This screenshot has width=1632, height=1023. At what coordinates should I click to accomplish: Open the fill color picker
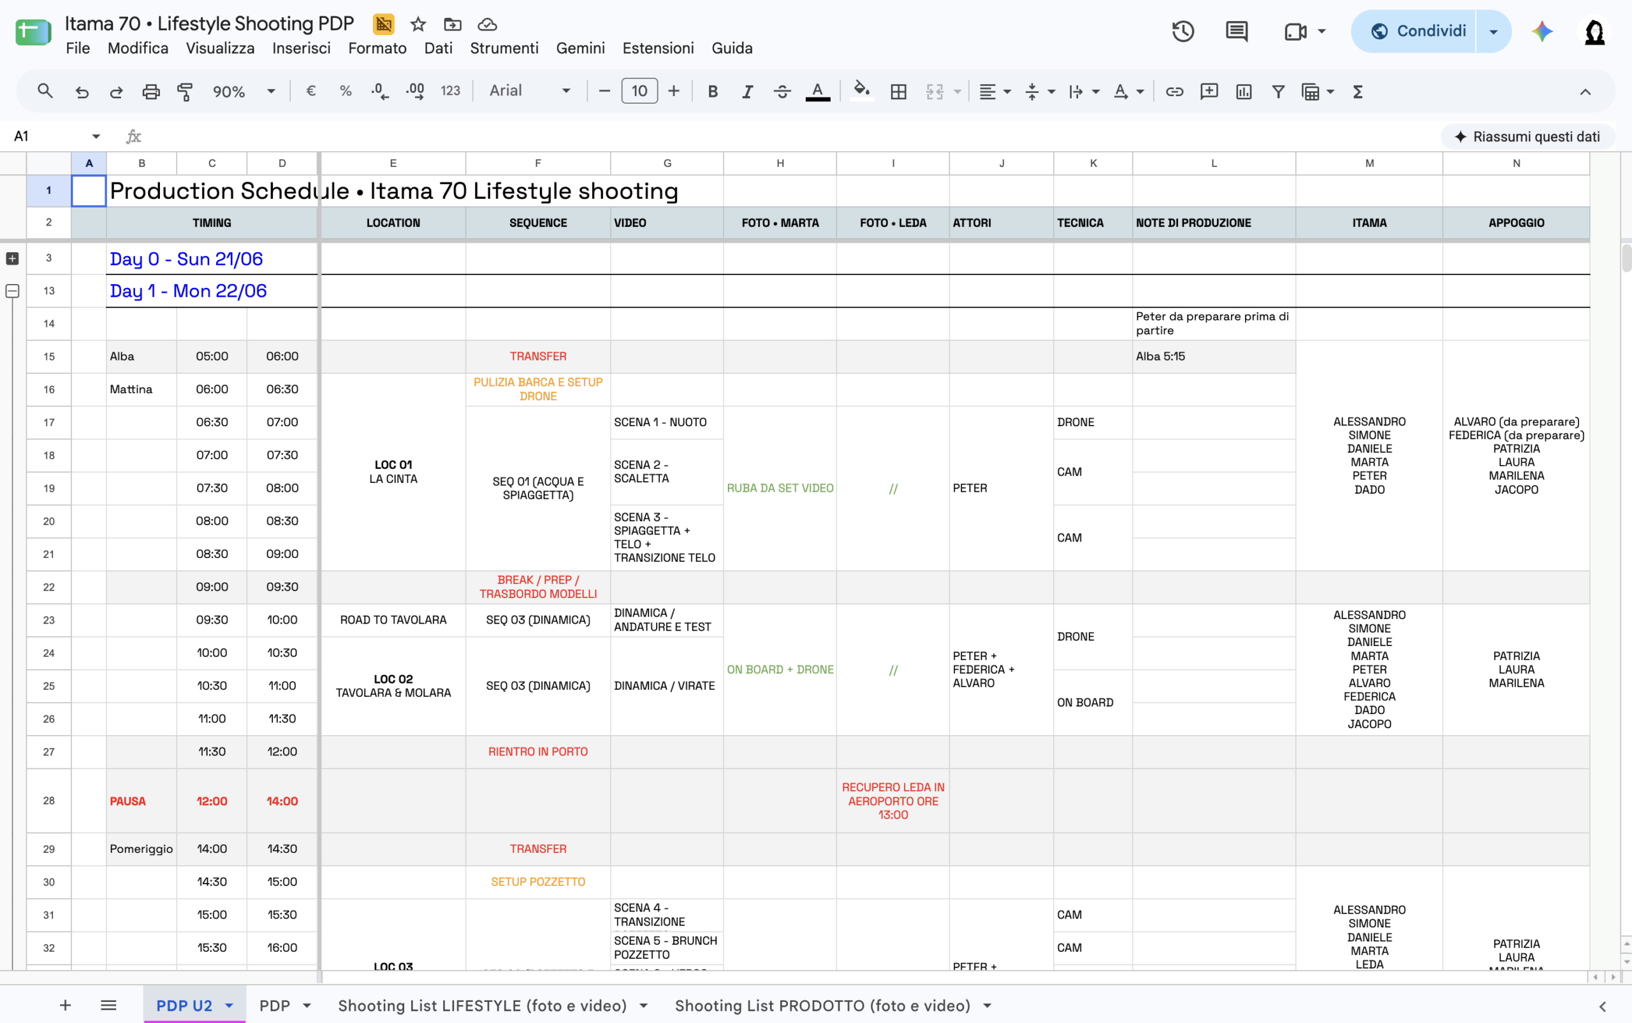pos(861,91)
